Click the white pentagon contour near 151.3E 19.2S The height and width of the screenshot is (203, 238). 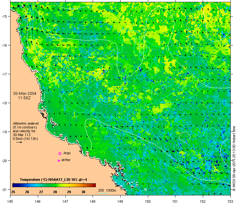tap(185, 137)
